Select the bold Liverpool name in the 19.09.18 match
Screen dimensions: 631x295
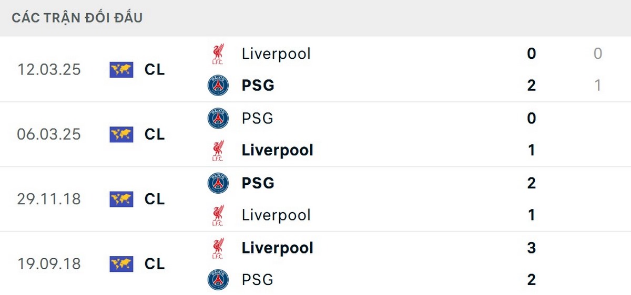click(x=277, y=248)
